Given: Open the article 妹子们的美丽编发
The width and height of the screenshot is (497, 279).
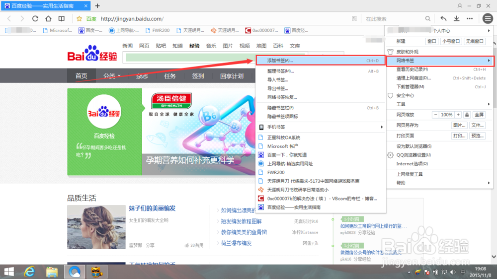Looking at the screenshot, I should click(152, 209).
